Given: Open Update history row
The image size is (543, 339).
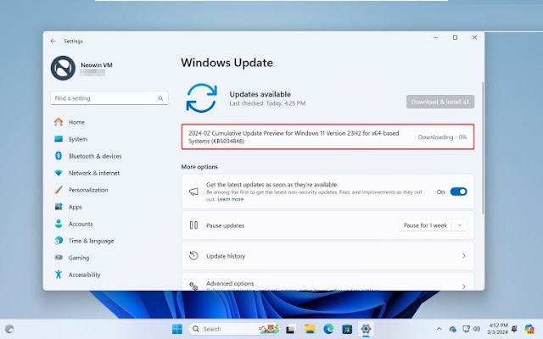Looking at the screenshot, I should point(327,256).
